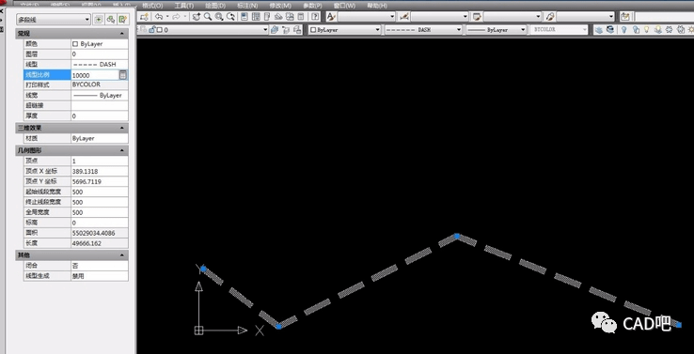Open the 格式(O) menu

point(152,6)
